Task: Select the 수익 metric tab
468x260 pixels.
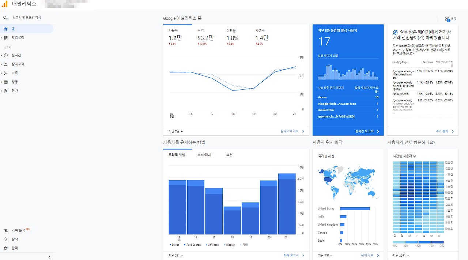Action: point(200,31)
